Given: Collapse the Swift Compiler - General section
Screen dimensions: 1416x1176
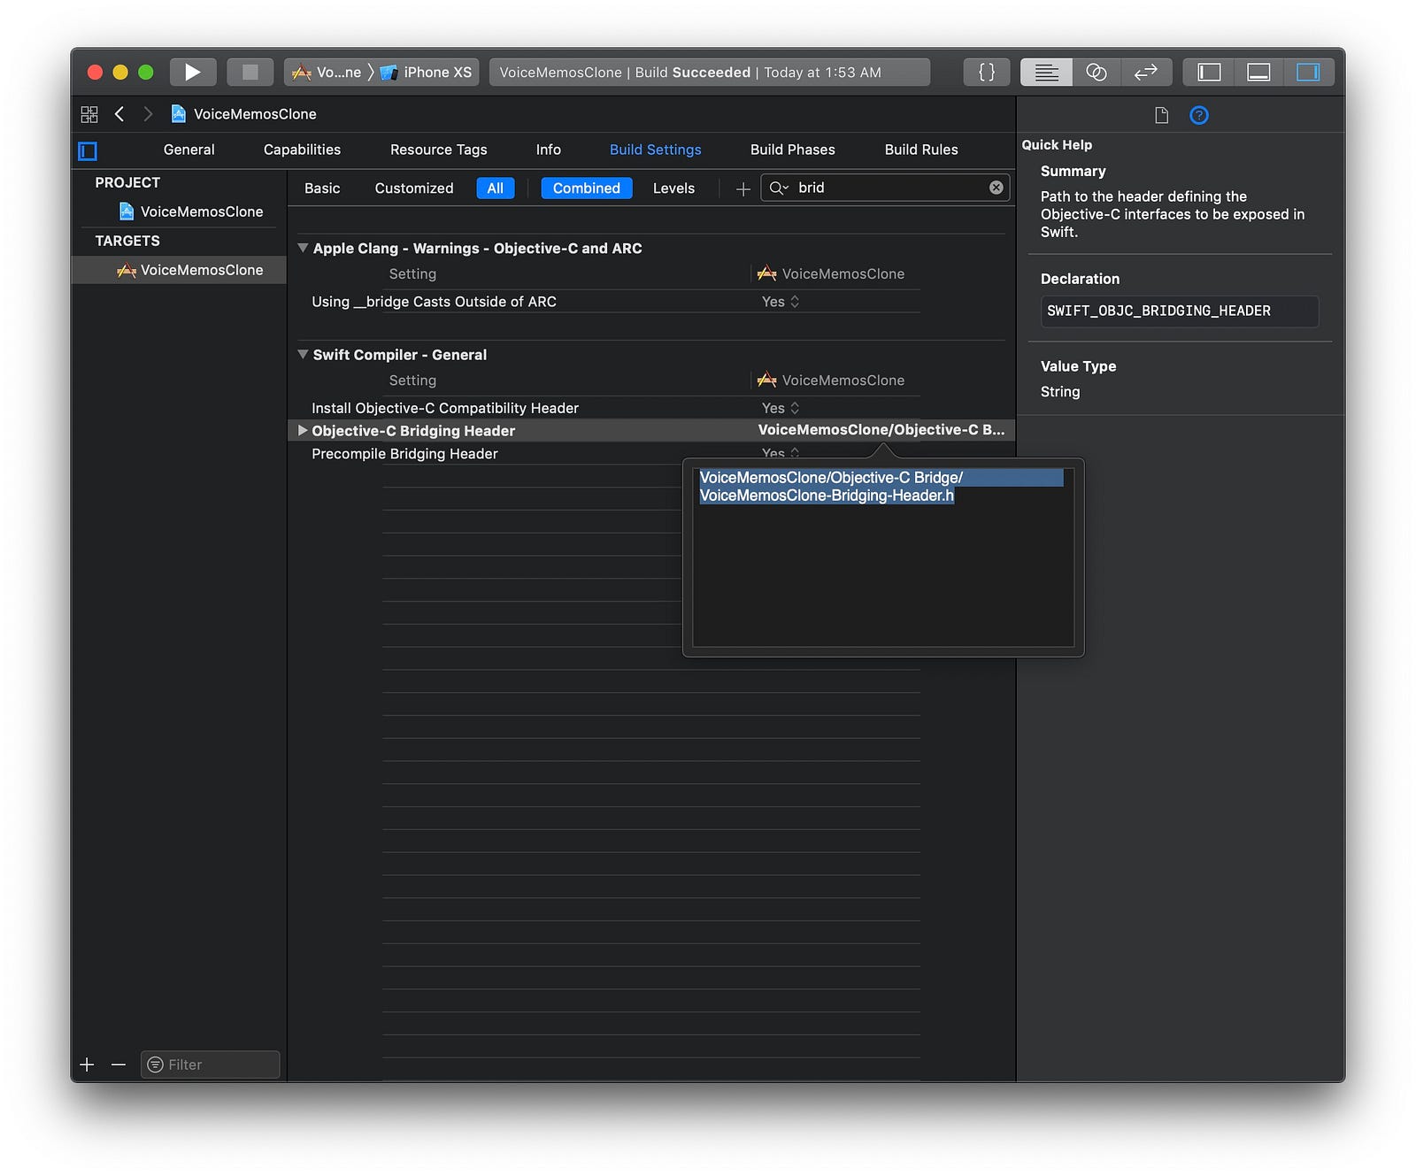Looking at the screenshot, I should 303,355.
